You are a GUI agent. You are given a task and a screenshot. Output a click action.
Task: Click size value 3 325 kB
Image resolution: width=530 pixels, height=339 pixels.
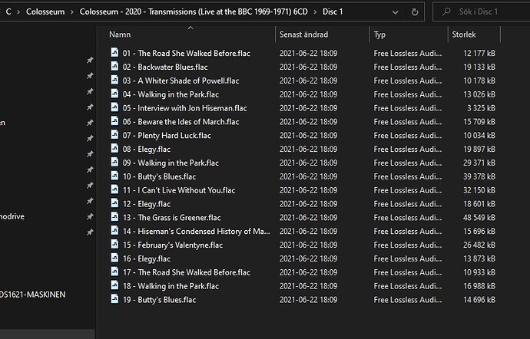click(x=481, y=108)
